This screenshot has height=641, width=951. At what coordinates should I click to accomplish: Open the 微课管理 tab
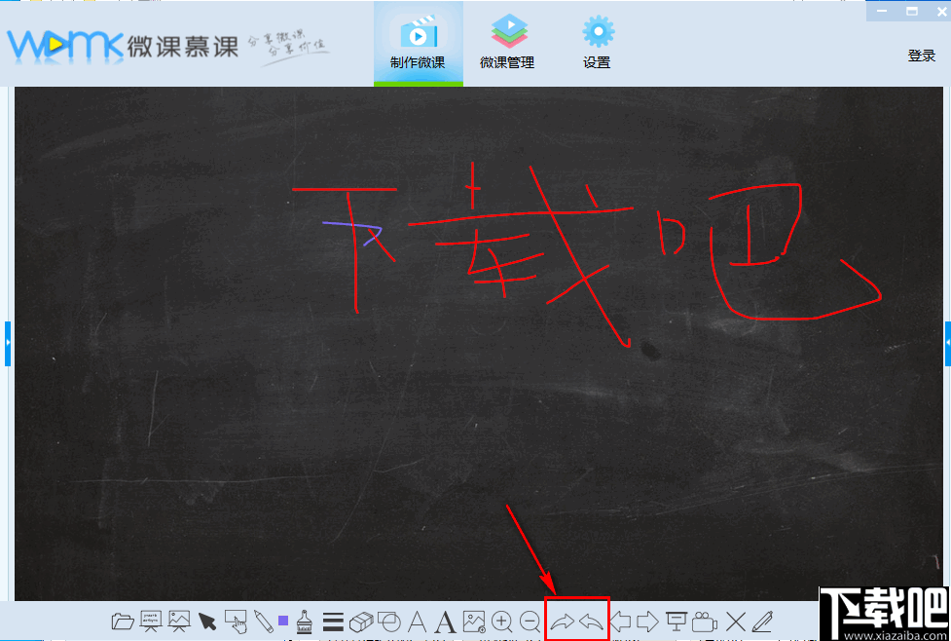[507, 43]
